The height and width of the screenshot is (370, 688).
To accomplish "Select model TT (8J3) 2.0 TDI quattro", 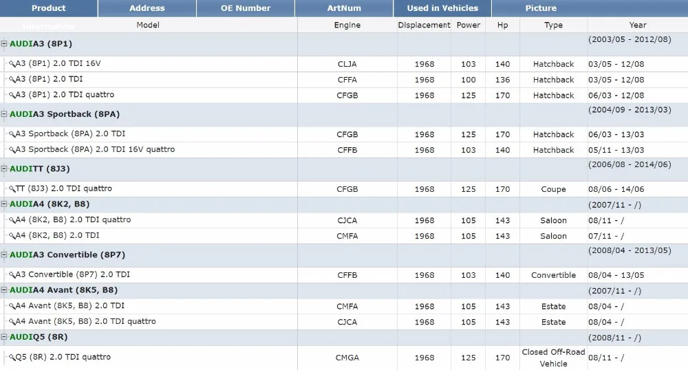I will point(64,188).
